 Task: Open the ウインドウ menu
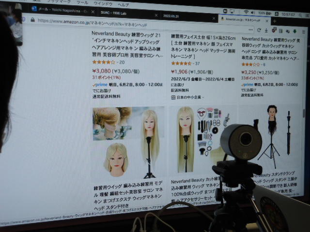click(103, 4)
